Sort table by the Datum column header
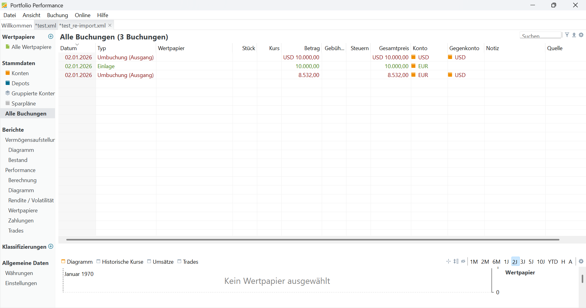Viewport: 586px width, 308px height. (x=68, y=48)
